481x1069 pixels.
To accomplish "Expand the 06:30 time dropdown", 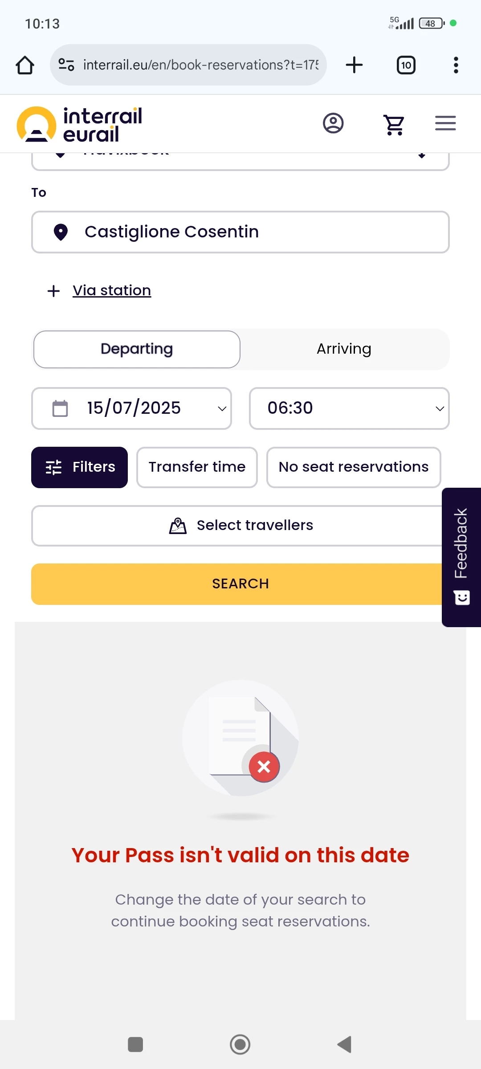I will [349, 408].
